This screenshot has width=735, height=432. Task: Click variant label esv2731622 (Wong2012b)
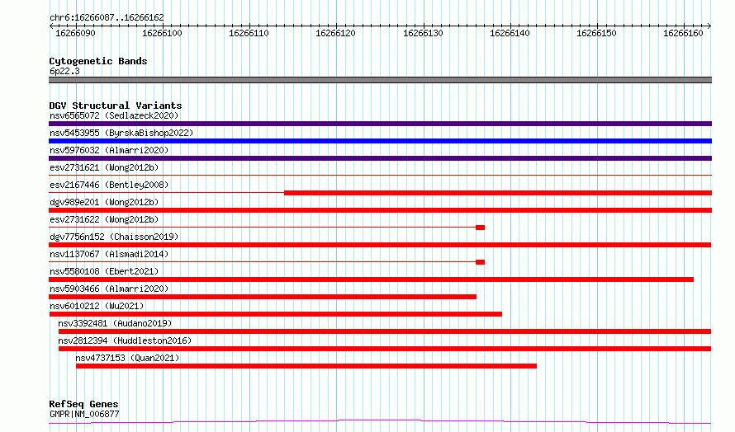(104, 219)
